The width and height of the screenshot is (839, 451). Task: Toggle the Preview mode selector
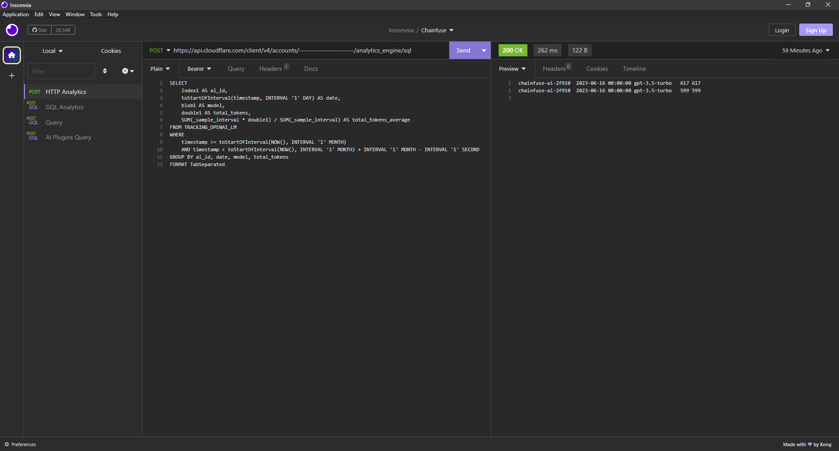tap(512, 69)
